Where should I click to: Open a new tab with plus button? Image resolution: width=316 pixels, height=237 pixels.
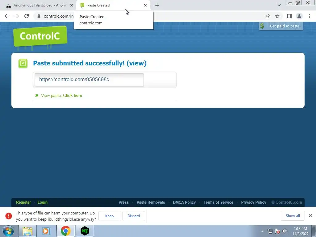point(157,5)
